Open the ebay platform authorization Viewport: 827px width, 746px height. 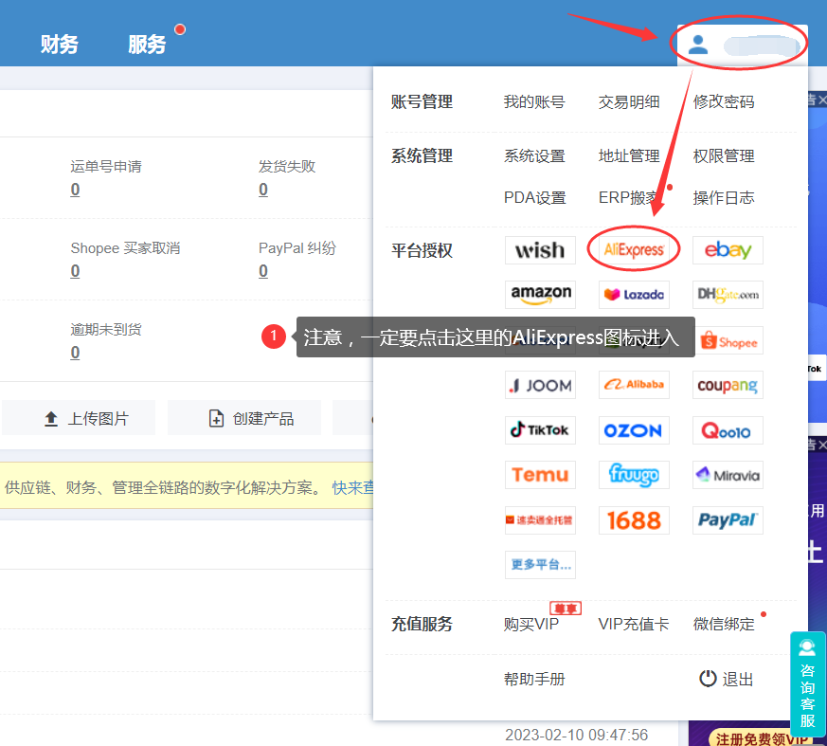[x=728, y=250]
